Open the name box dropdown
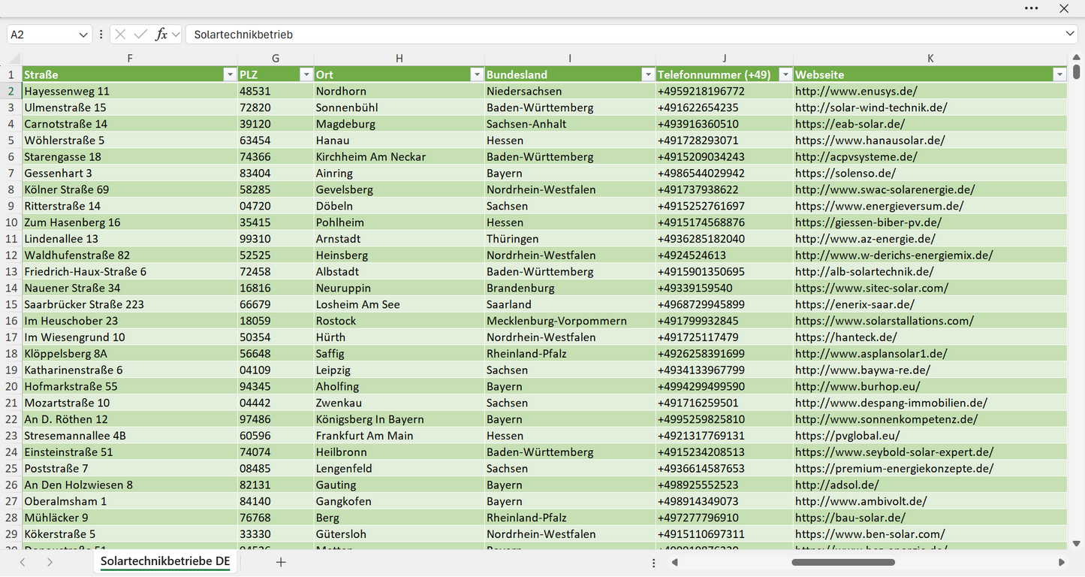Viewport: 1085px width, 577px height. 83,35
